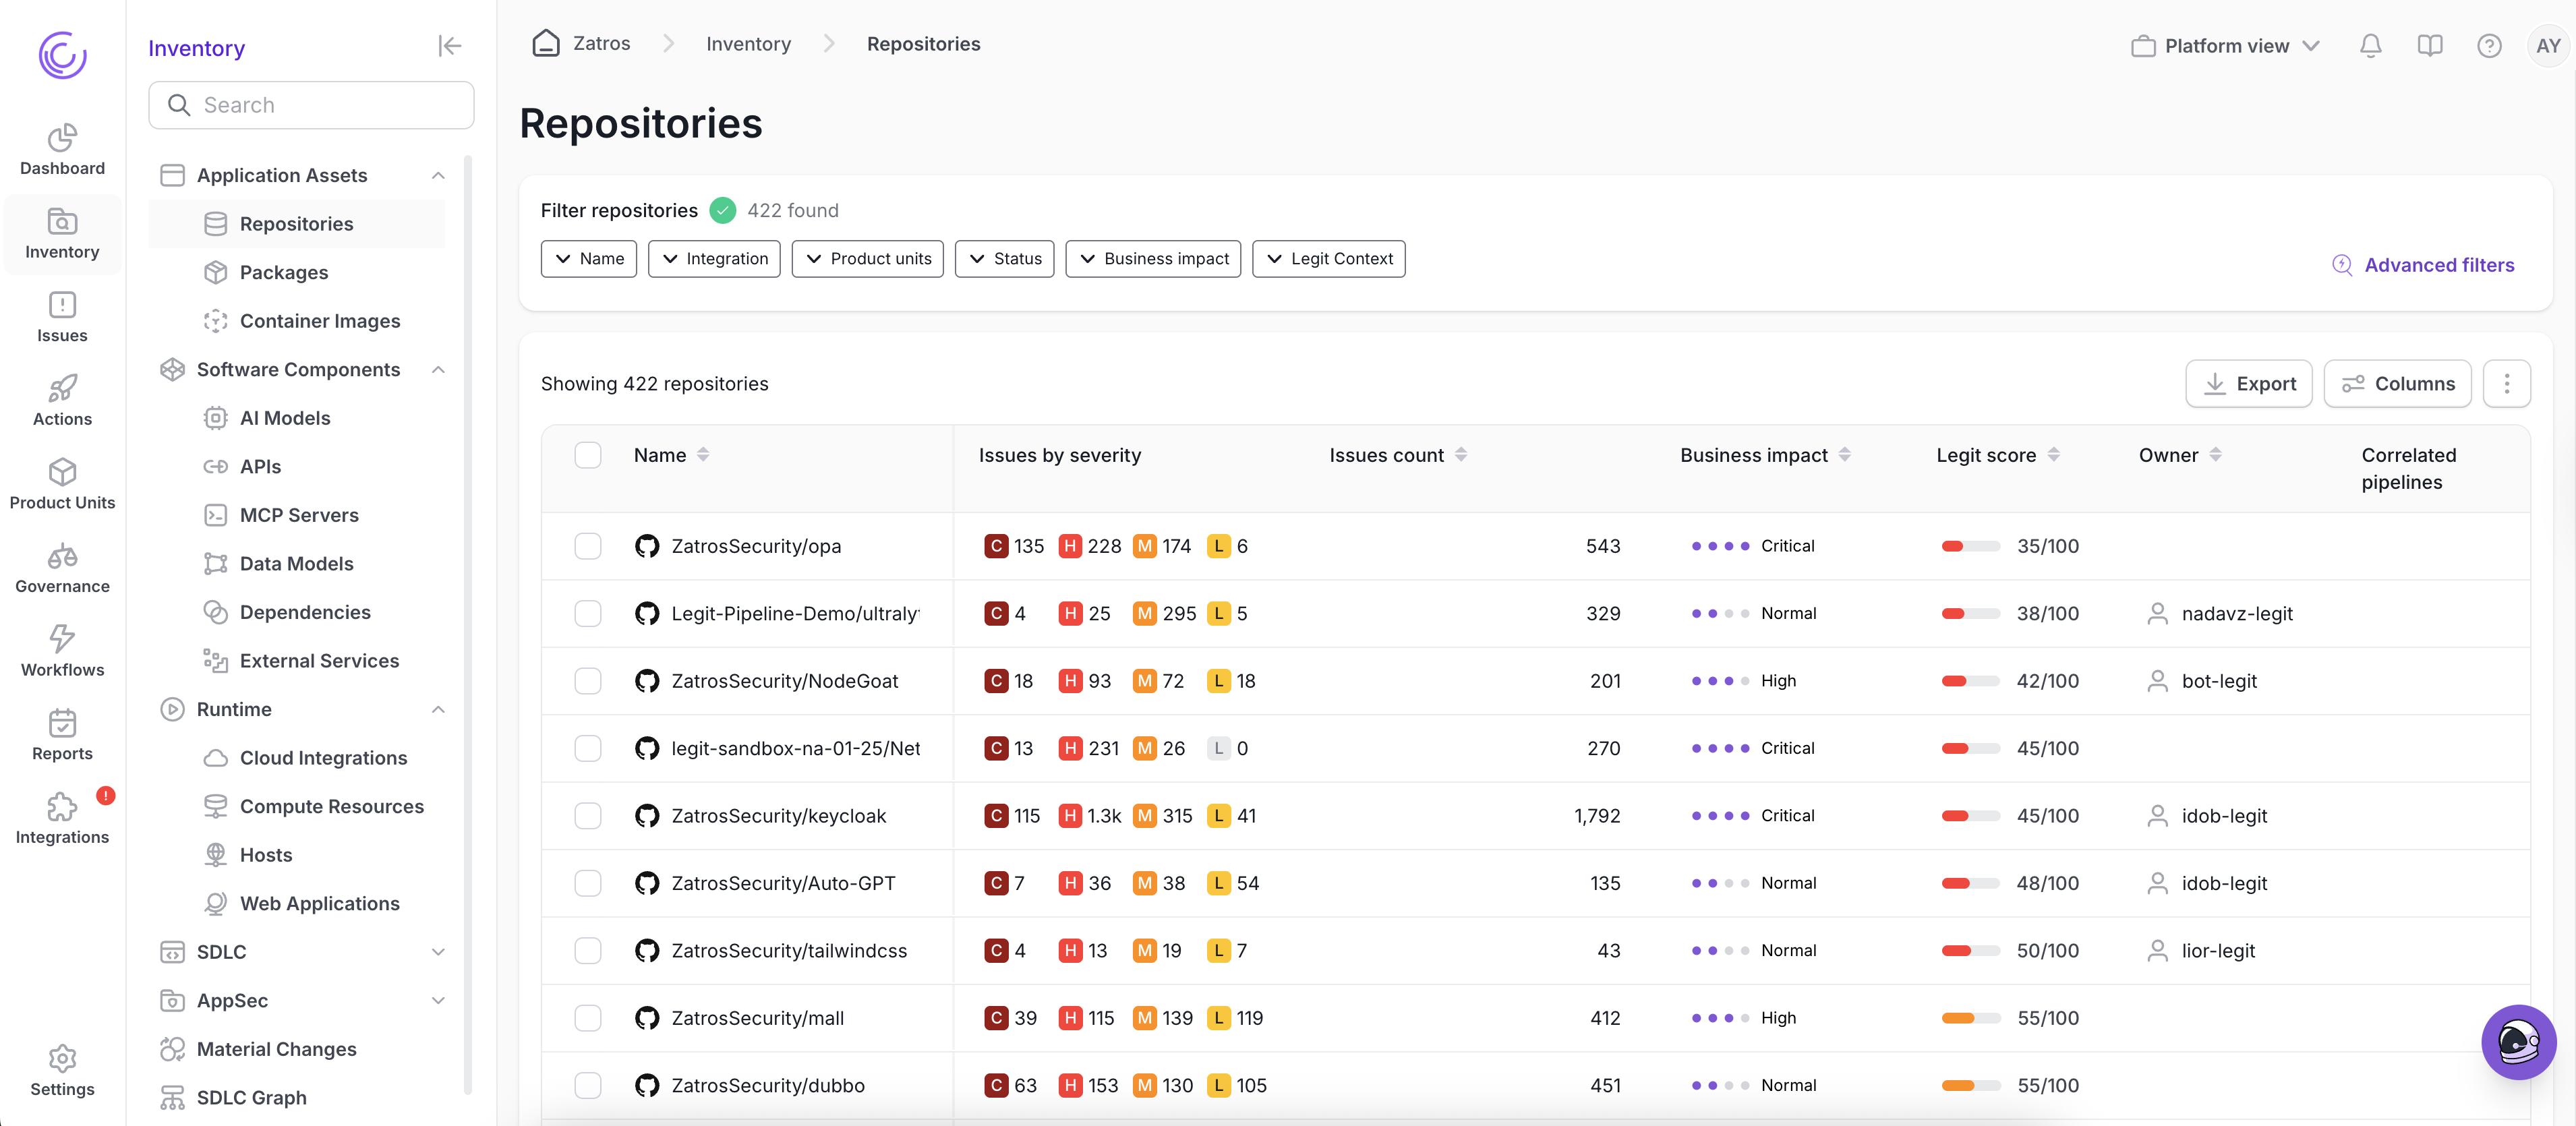
Task: Open the documentation book icon
Action: click(x=2430, y=46)
